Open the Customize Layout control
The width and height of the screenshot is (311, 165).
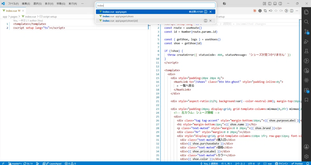(264, 4)
